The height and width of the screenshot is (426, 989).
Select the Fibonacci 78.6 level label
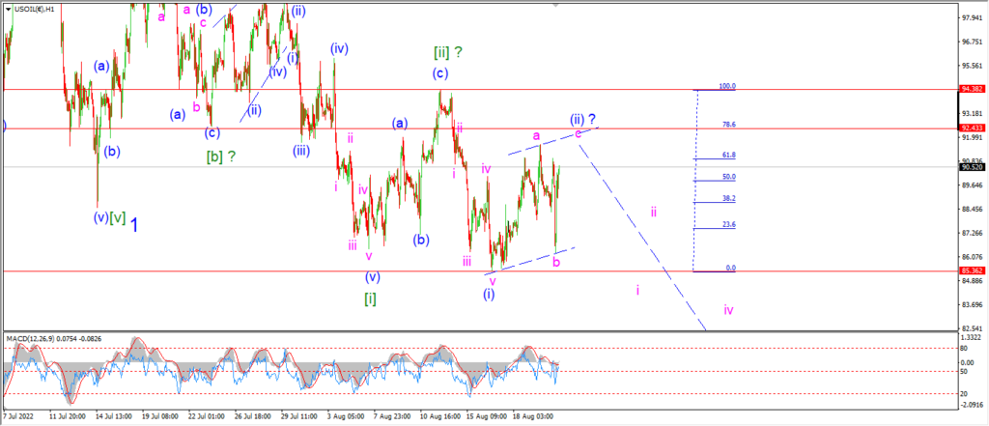point(730,125)
